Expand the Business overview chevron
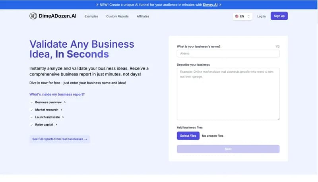This screenshot has height=182, width=318. pyautogui.click(x=65, y=103)
